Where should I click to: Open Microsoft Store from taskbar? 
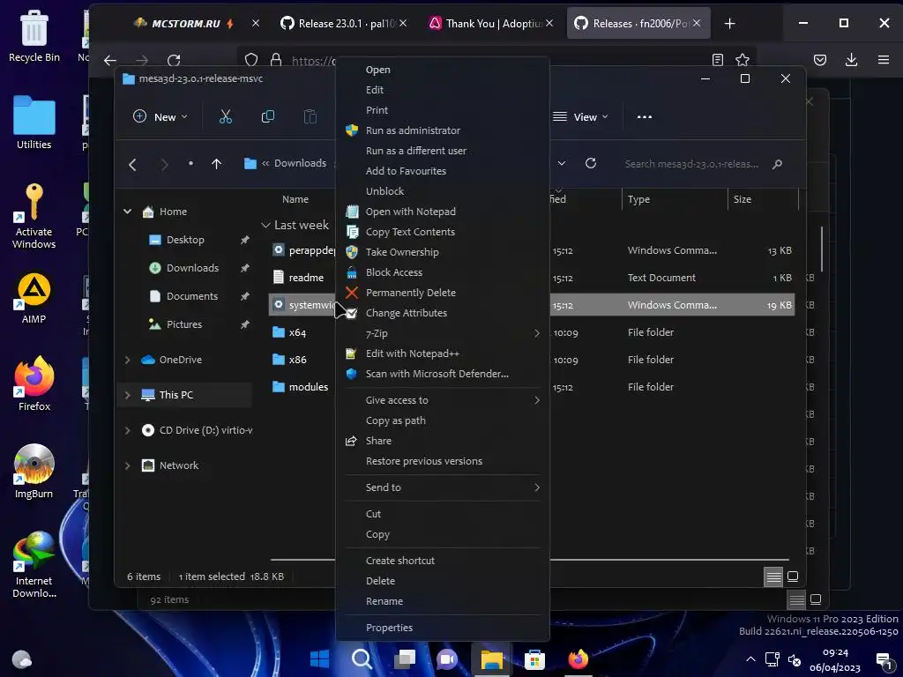(x=534, y=658)
